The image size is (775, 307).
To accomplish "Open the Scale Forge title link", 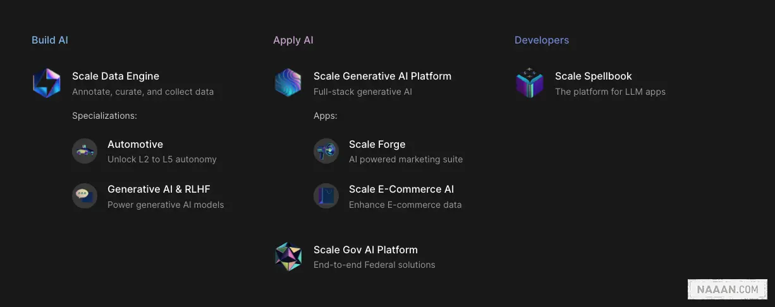I will [377, 145].
